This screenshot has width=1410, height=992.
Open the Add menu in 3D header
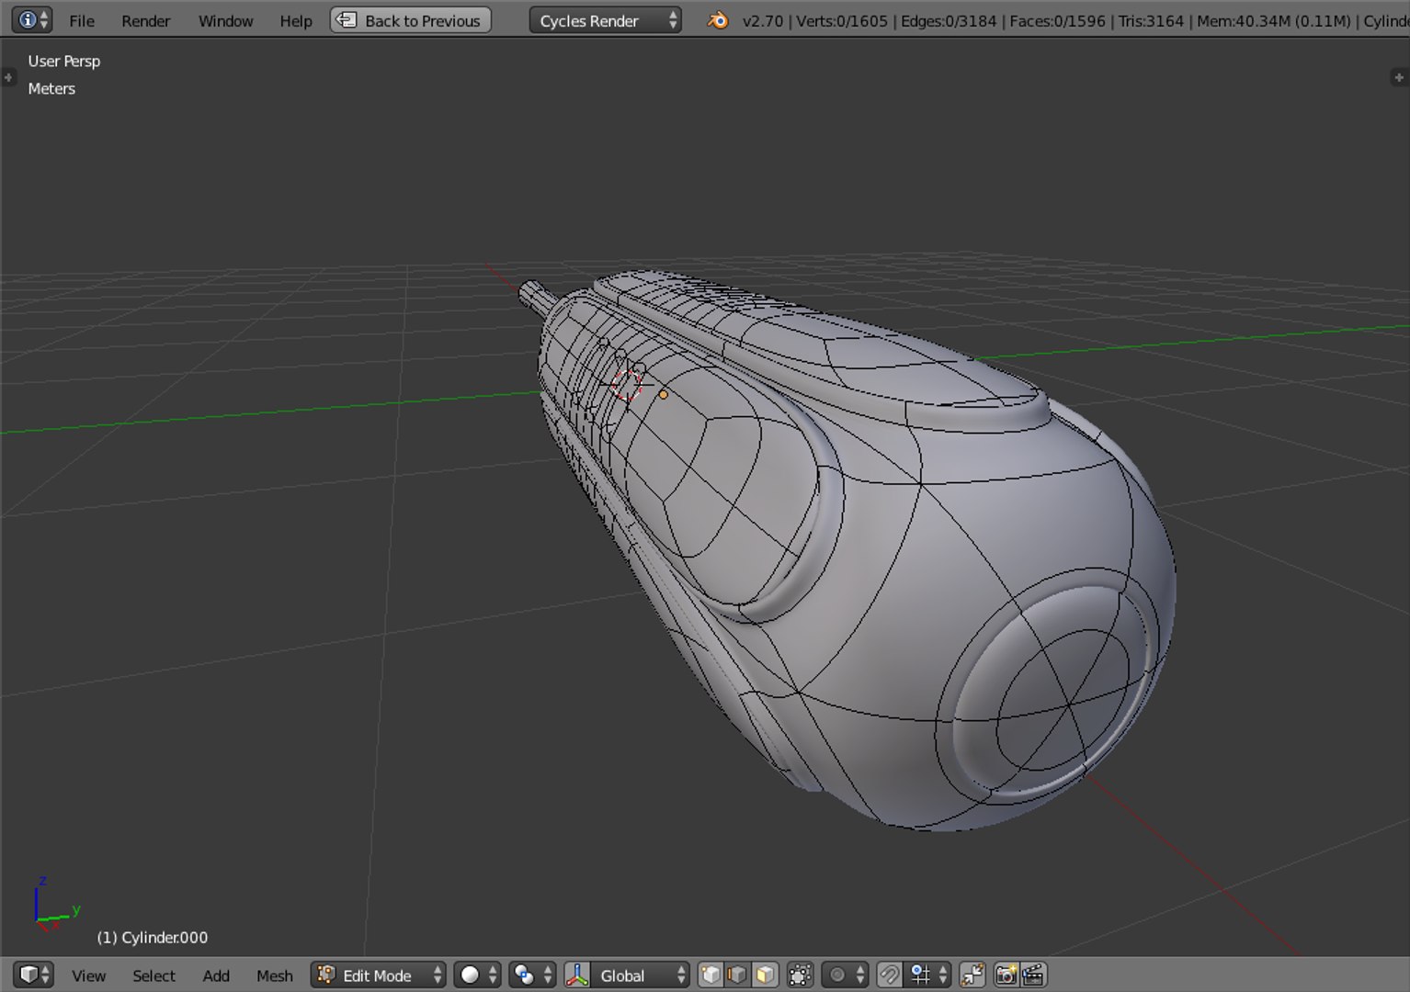(x=216, y=975)
